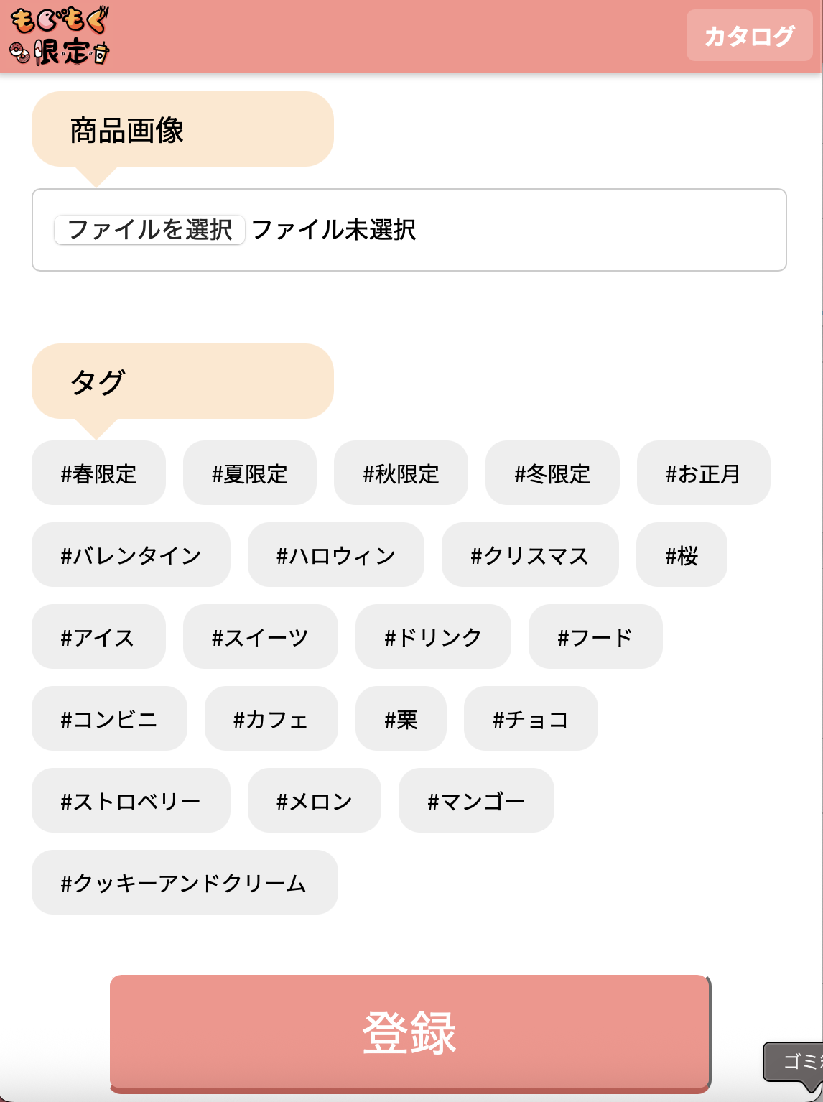This screenshot has width=823, height=1102.
Task: Toggle the #バレンタイン tag
Action: click(131, 555)
